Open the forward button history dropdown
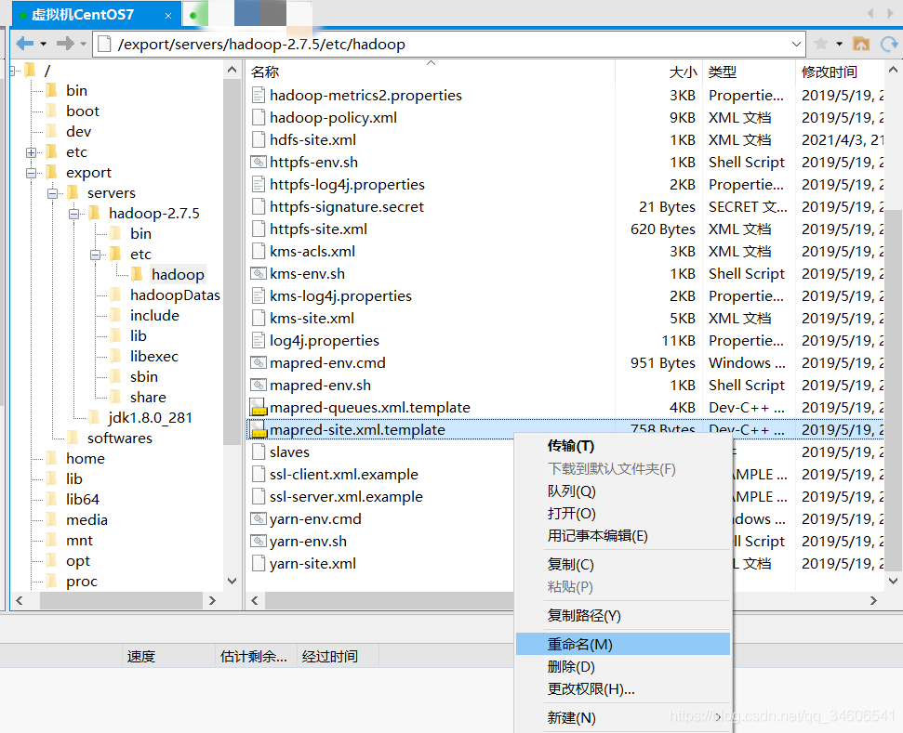The height and width of the screenshot is (733, 903). tap(84, 44)
